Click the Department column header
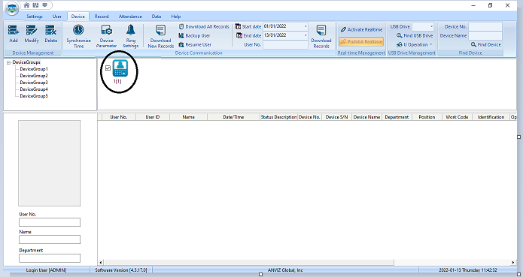This screenshot has width=523, height=277. (397, 117)
